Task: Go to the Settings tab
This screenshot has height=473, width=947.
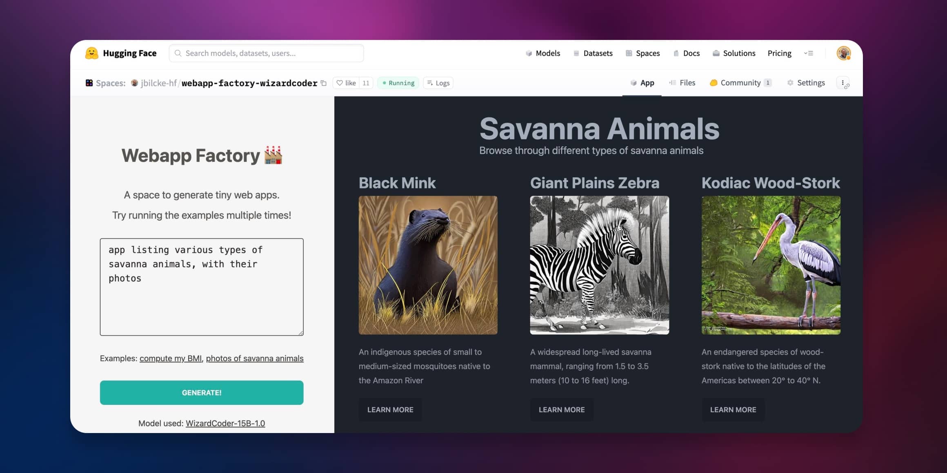Action: click(x=806, y=83)
